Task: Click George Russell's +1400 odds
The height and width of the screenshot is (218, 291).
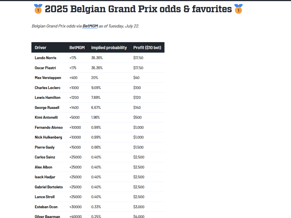Action: coord(74,107)
